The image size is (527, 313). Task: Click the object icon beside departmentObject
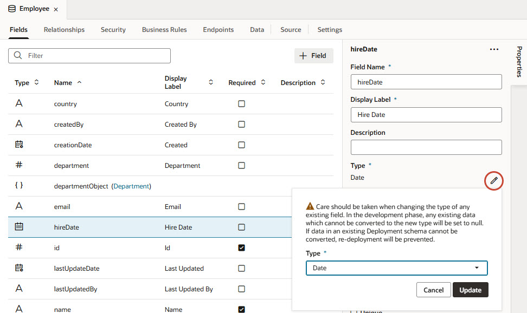tap(19, 186)
